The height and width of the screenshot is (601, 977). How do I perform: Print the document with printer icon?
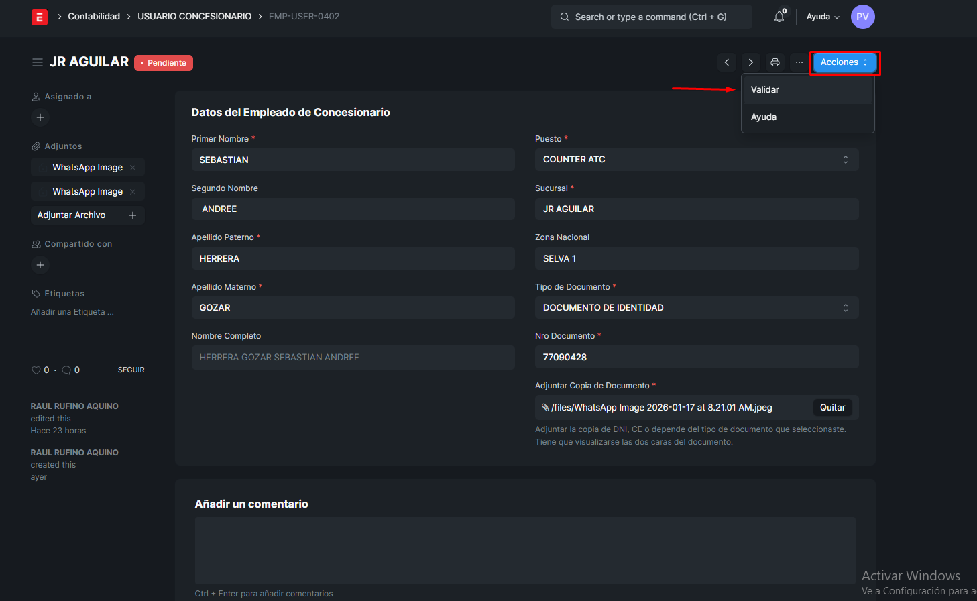coord(775,62)
